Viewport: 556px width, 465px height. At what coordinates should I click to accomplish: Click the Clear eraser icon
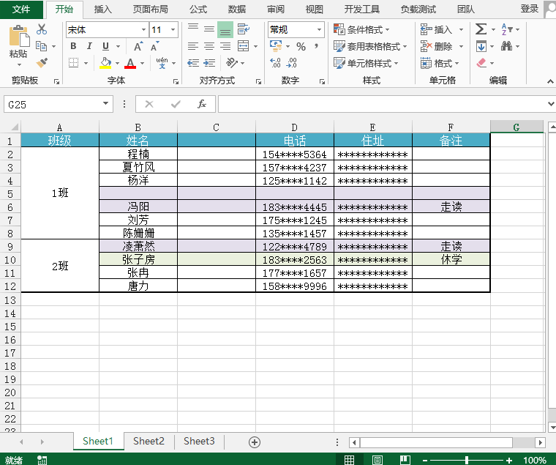tap(481, 63)
